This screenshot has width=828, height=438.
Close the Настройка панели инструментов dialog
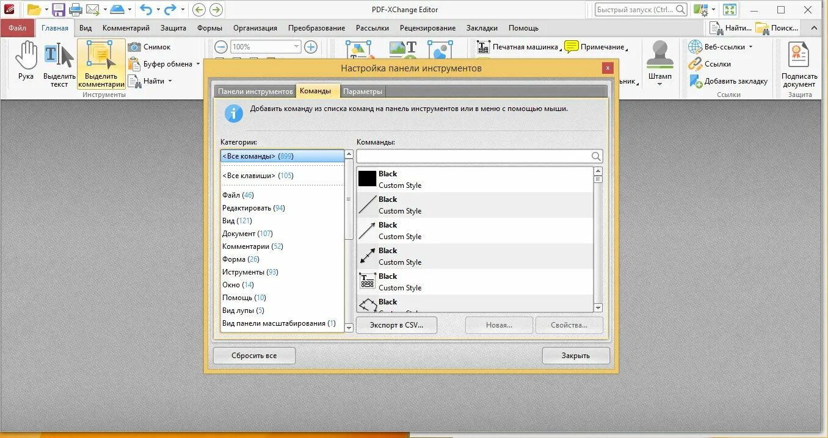[x=607, y=68]
